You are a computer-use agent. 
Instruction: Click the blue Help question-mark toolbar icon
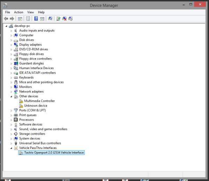36,18
